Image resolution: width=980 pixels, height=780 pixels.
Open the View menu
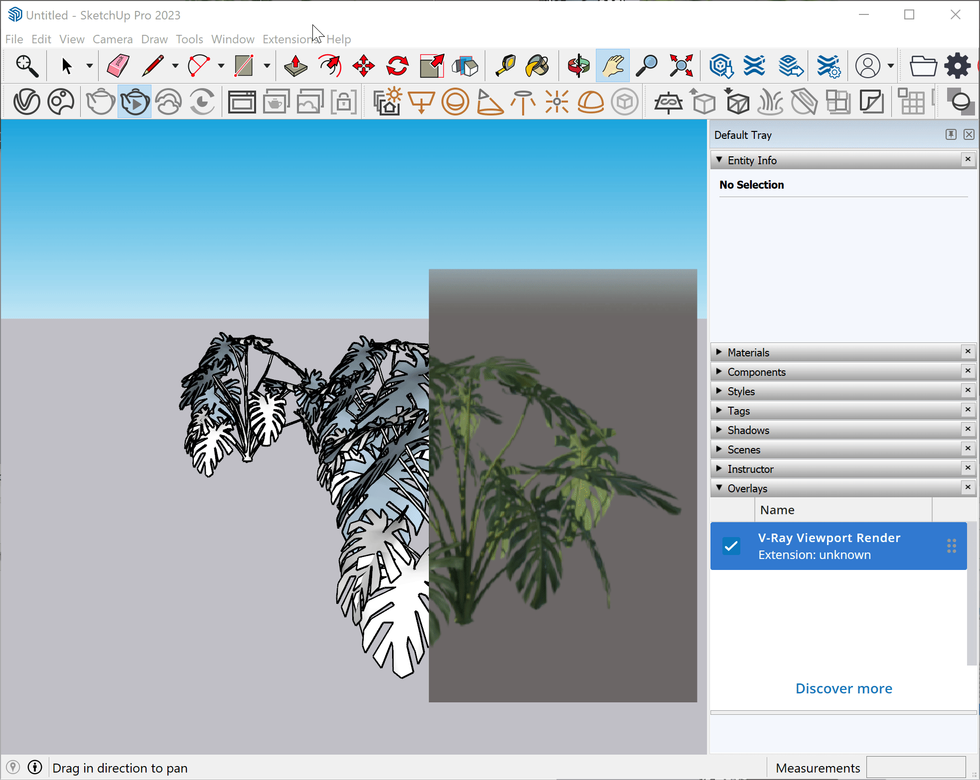pyautogui.click(x=72, y=39)
